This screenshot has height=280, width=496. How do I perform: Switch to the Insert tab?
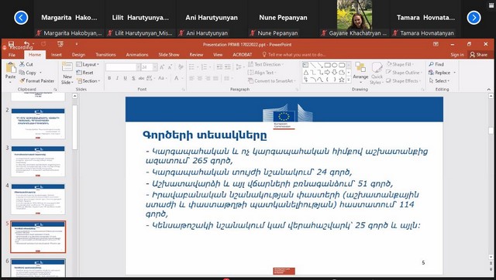57,55
